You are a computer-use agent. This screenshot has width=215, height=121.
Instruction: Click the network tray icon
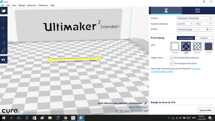coord(177,118)
